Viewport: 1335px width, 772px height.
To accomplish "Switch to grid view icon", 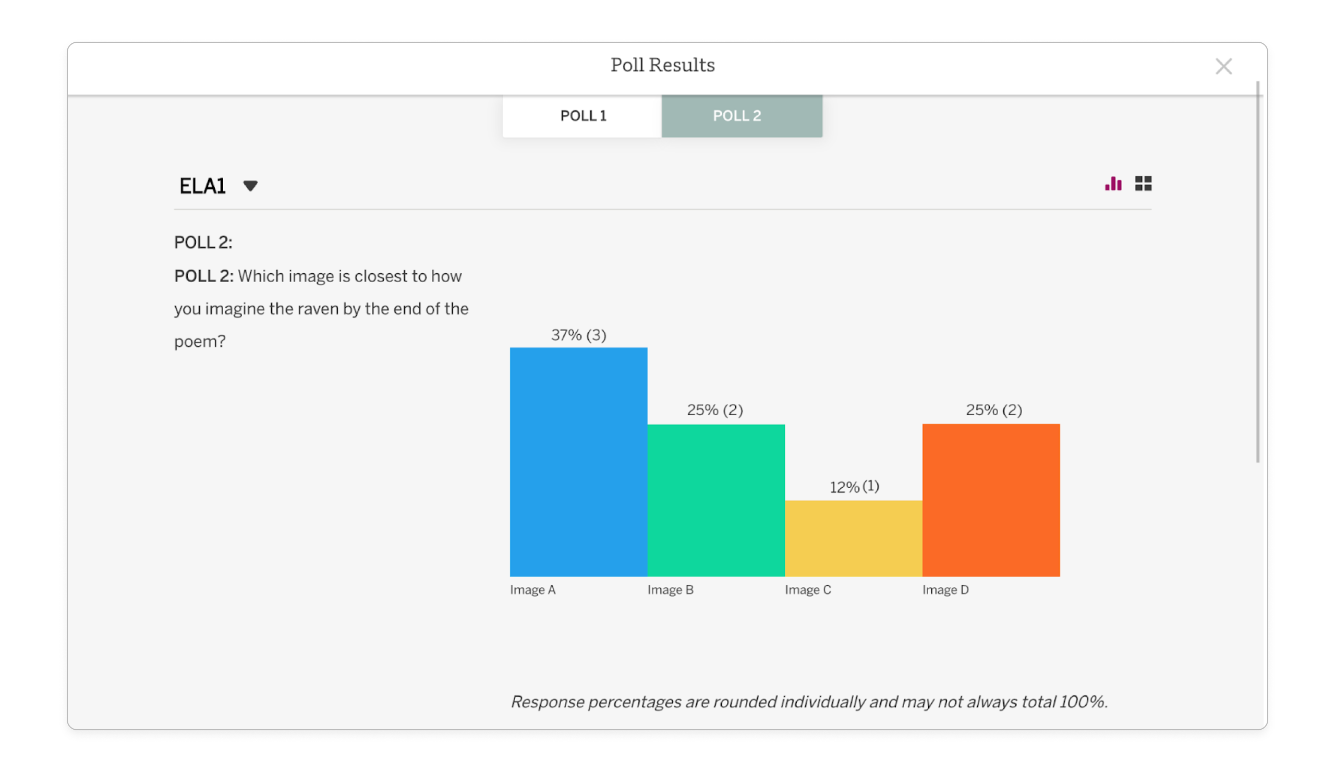I will [1143, 184].
